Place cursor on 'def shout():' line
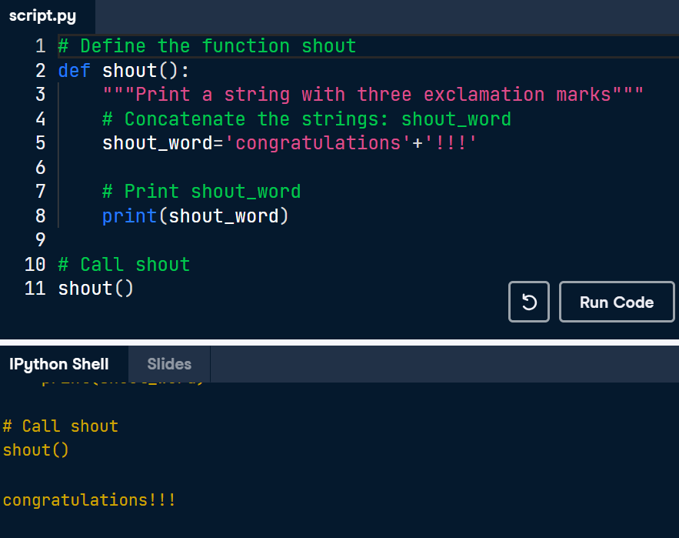The image size is (679, 538). click(x=124, y=71)
